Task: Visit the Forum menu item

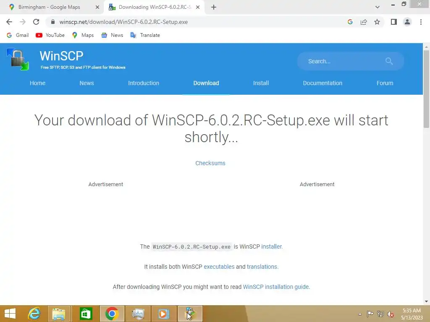Action: (x=385, y=83)
